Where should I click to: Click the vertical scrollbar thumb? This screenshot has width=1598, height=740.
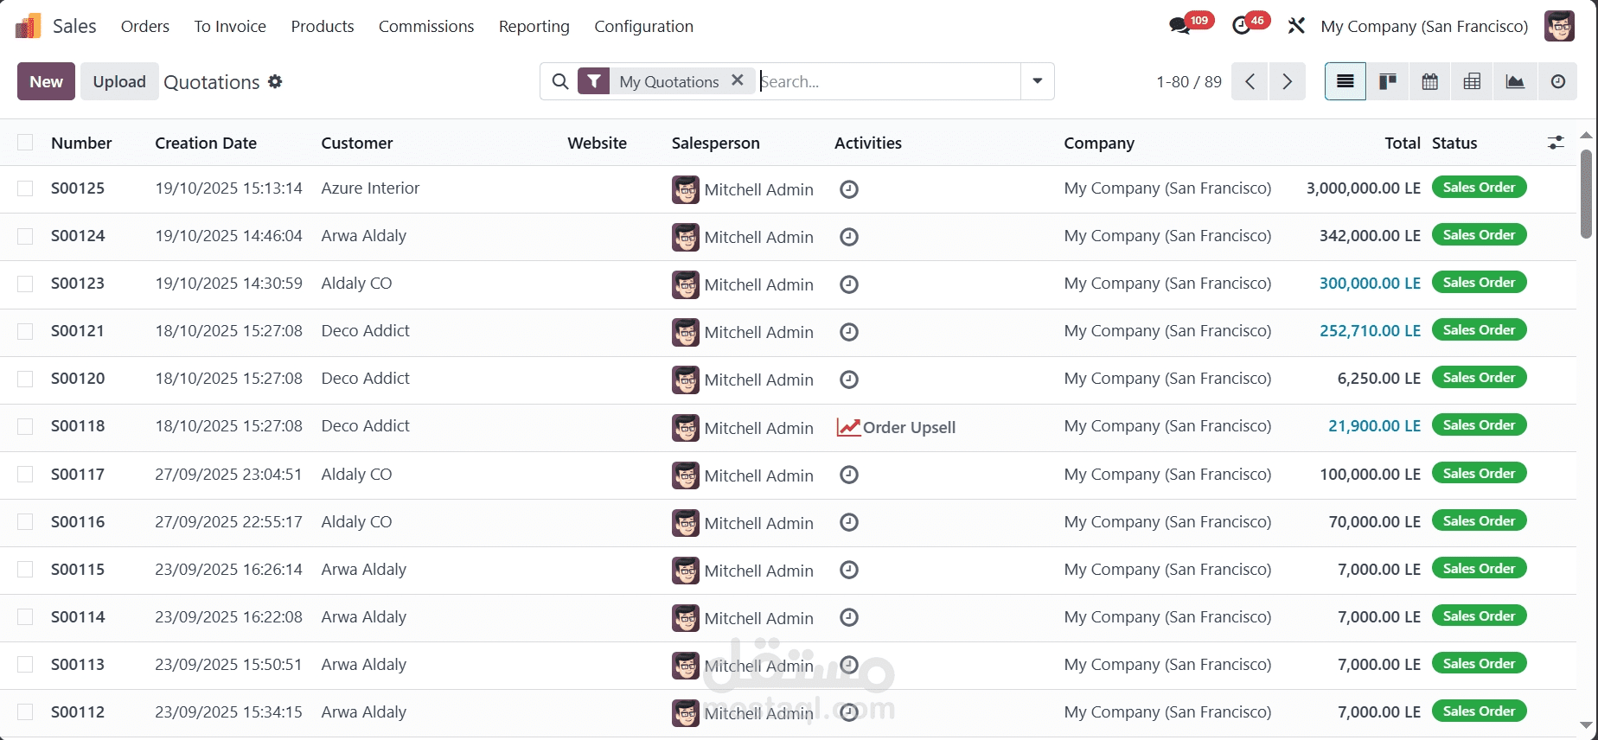[1586, 194]
